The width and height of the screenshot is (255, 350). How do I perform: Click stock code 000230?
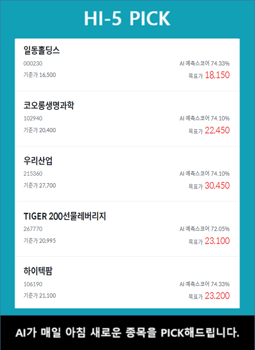point(33,63)
